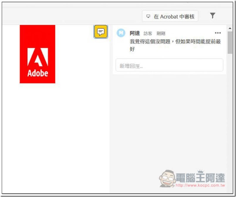Click the 在 Acrobat 中審核 button
236x197 pixels.
(x=170, y=16)
